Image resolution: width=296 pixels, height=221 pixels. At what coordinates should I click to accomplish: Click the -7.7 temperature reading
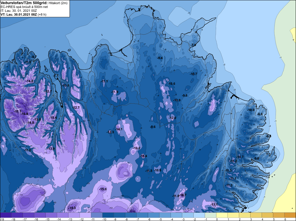pyautogui.click(x=56, y=76)
